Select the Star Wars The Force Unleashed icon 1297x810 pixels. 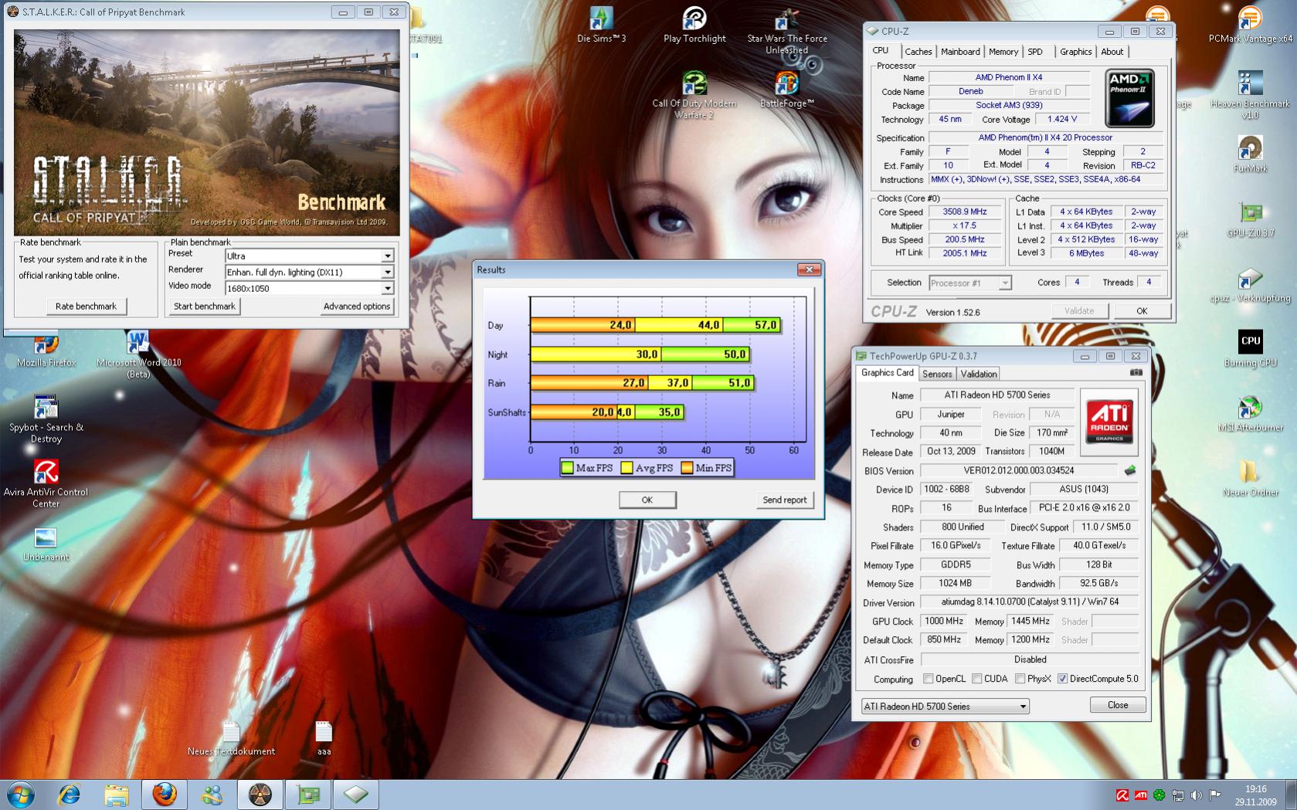coord(786,31)
